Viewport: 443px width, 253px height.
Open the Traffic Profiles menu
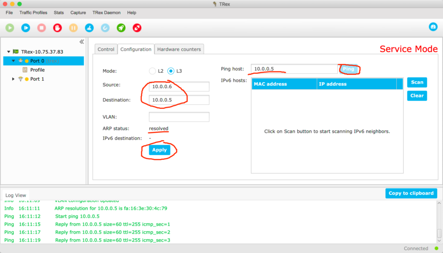[33, 13]
